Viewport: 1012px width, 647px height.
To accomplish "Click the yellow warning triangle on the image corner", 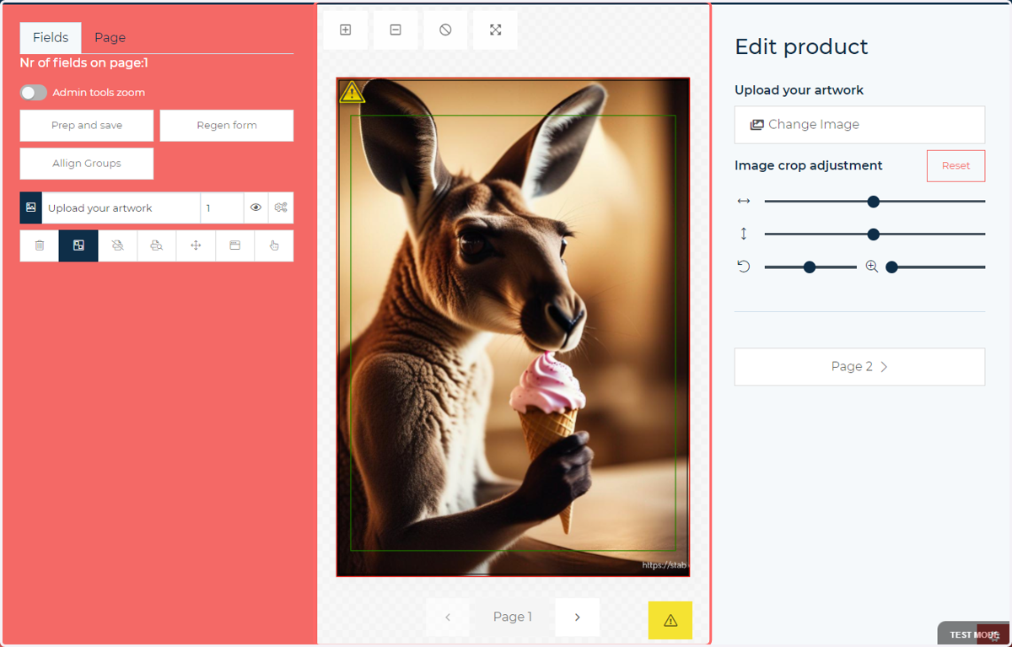I will click(352, 92).
